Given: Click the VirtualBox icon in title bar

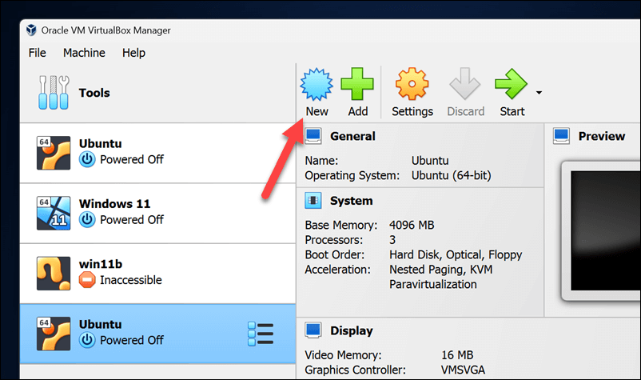Looking at the screenshot, I should click(31, 30).
